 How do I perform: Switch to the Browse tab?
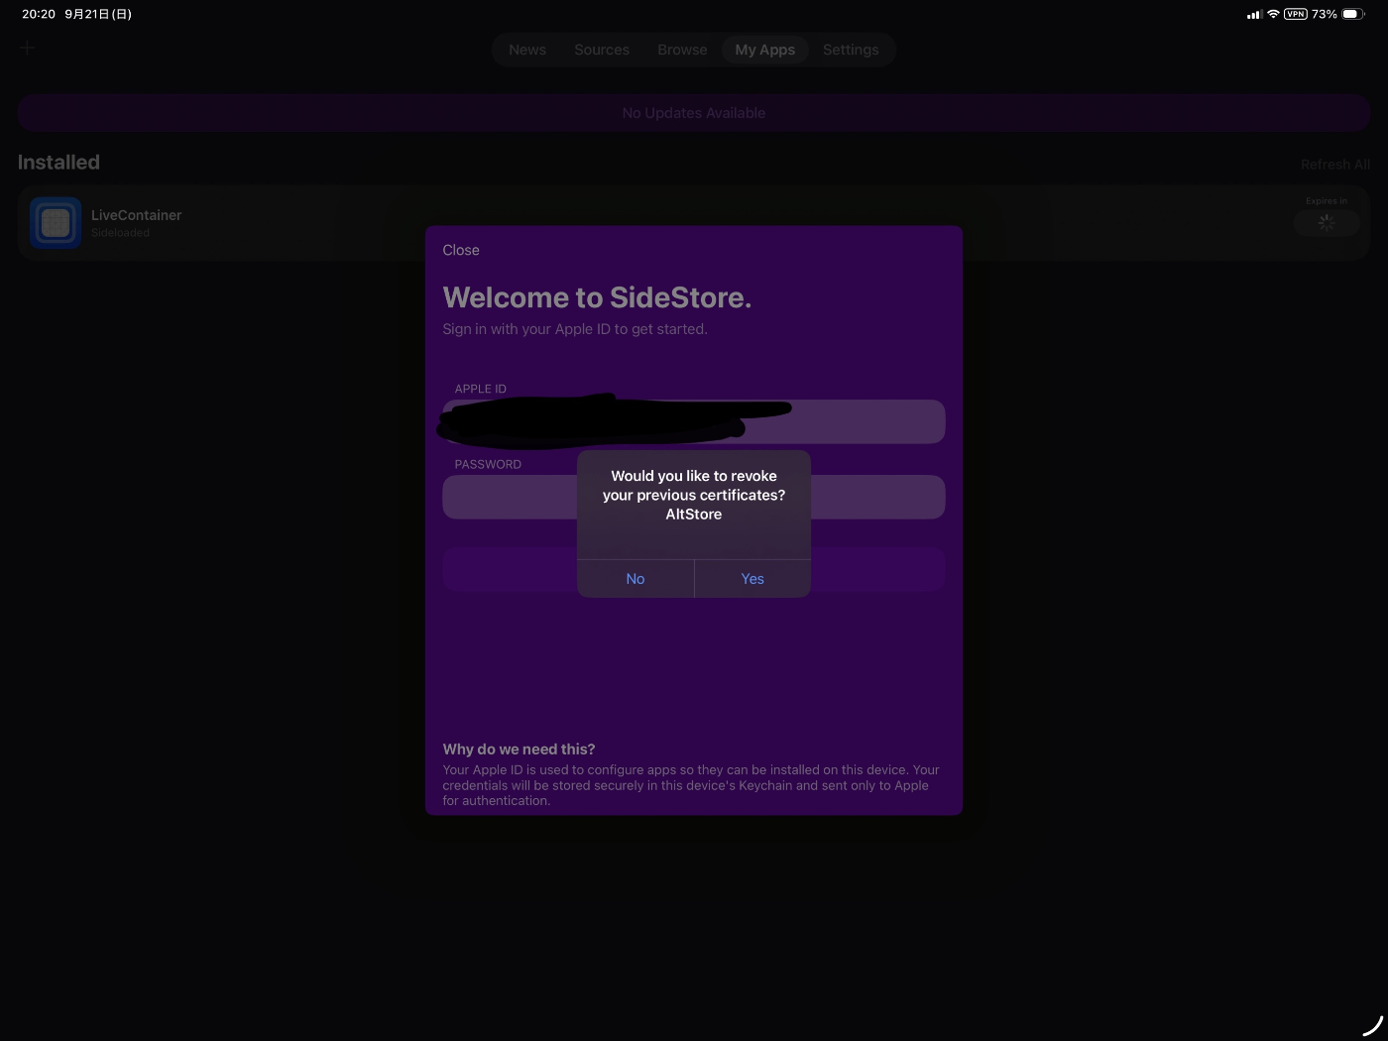(682, 50)
